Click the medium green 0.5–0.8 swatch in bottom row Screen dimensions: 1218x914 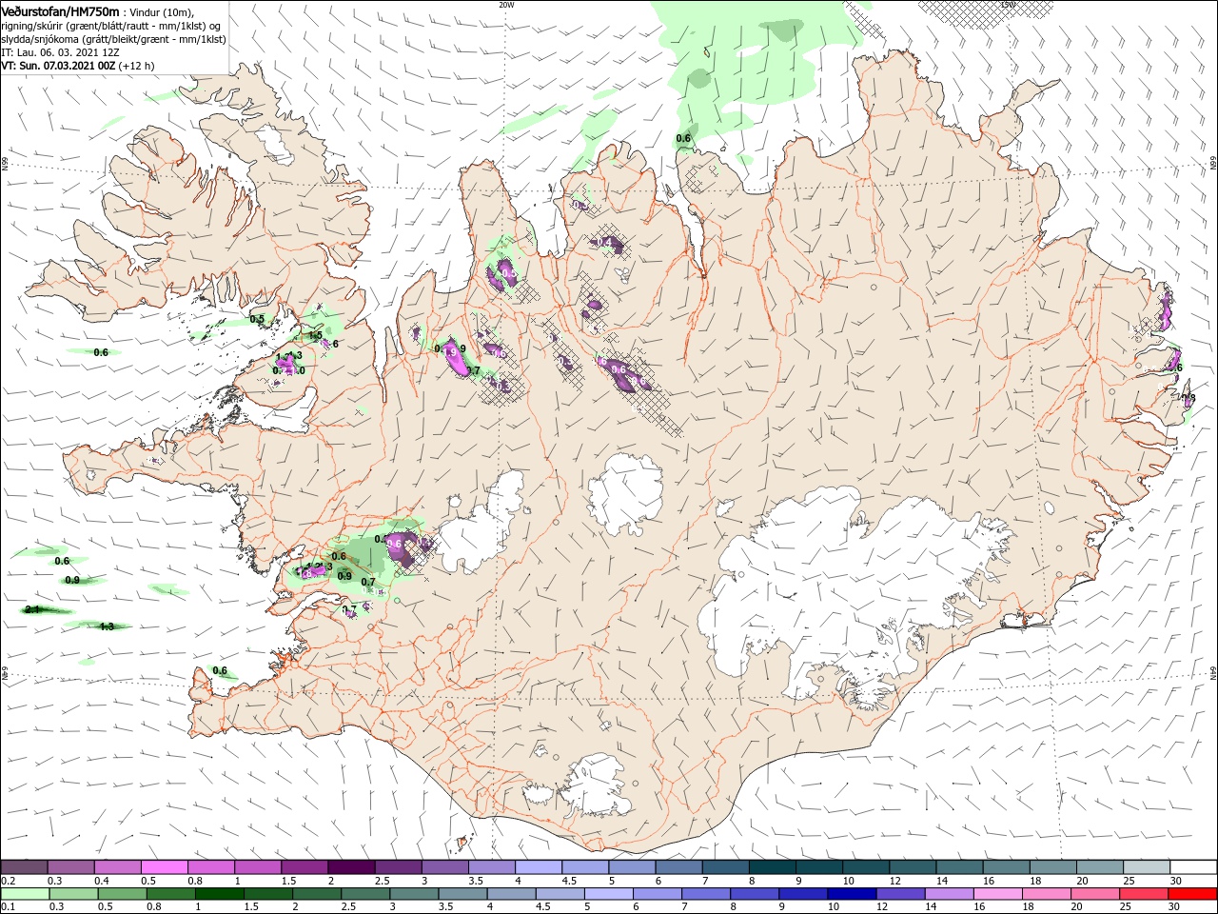click(122, 894)
